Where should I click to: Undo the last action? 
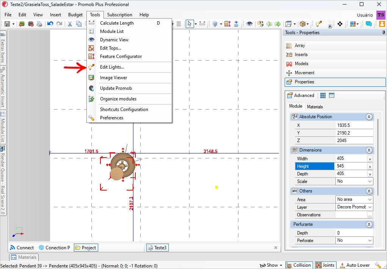(50, 24)
